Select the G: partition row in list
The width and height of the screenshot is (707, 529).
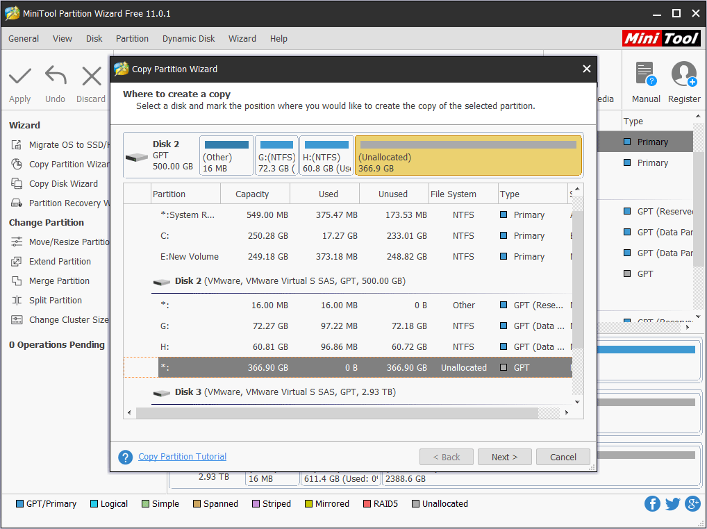(x=347, y=326)
